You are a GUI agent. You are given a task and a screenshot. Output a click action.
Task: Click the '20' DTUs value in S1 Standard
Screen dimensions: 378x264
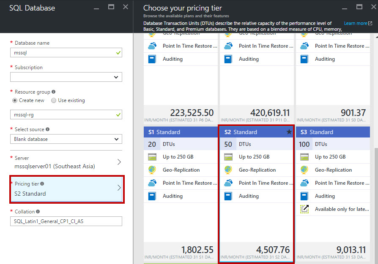152,144
